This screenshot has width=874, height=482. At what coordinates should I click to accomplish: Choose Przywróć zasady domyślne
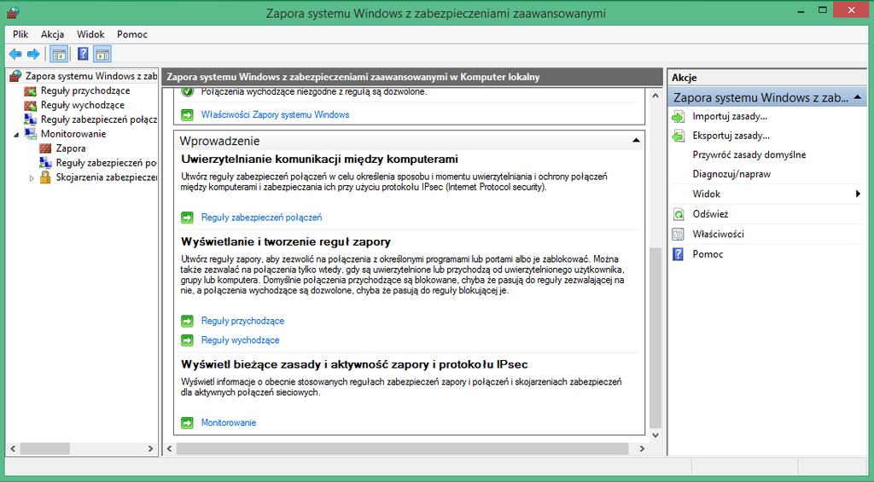click(749, 155)
